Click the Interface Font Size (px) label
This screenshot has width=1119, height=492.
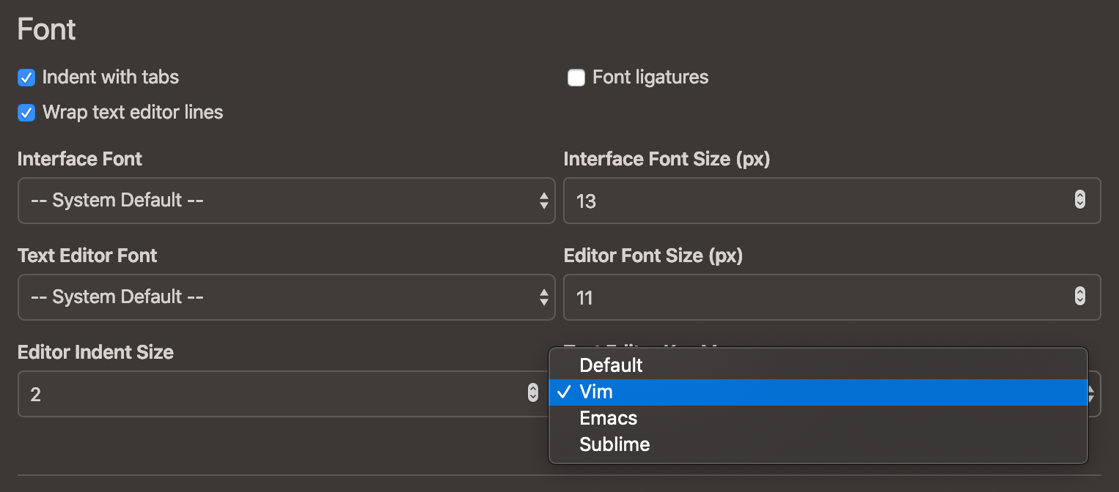point(667,159)
